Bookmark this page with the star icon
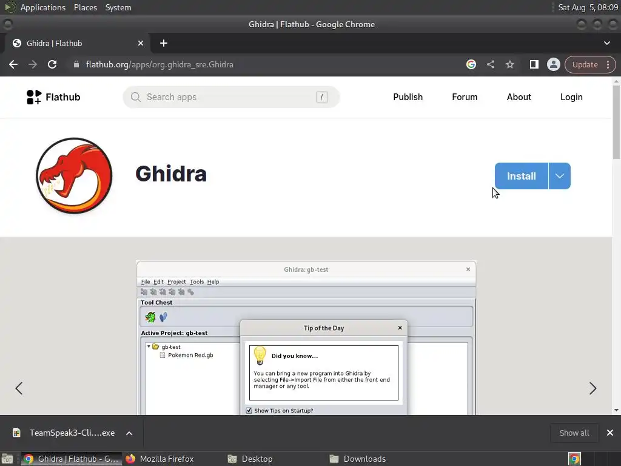This screenshot has width=621, height=466. pyautogui.click(x=509, y=64)
